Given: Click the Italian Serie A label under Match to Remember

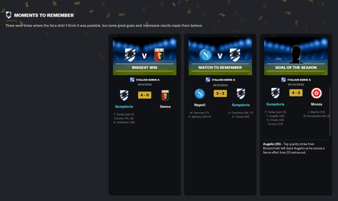Looking at the screenshot, I should pos(223,80).
